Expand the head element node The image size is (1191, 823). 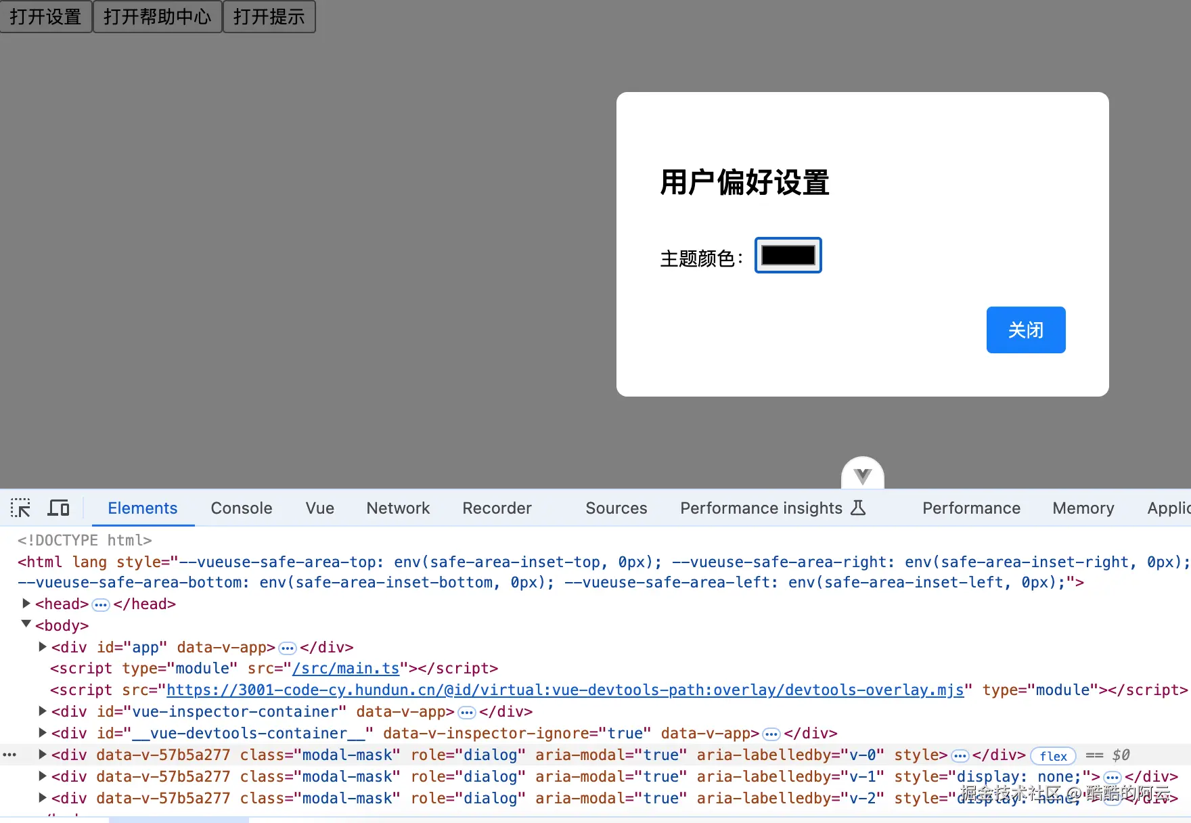[x=26, y=603]
